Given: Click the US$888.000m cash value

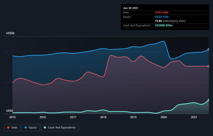Looking at the screenshot, I should pos(164,25).
